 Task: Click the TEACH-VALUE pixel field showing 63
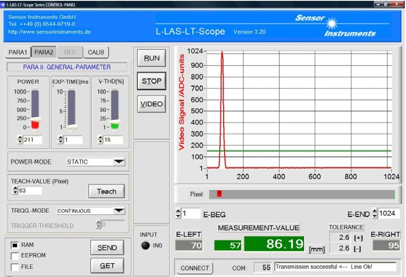tap(30, 190)
